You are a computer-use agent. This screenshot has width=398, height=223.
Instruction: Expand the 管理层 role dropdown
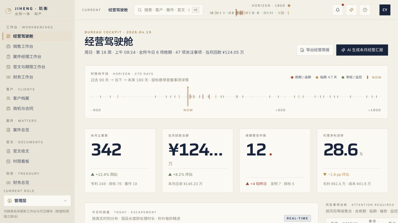[x=37, y=201]
